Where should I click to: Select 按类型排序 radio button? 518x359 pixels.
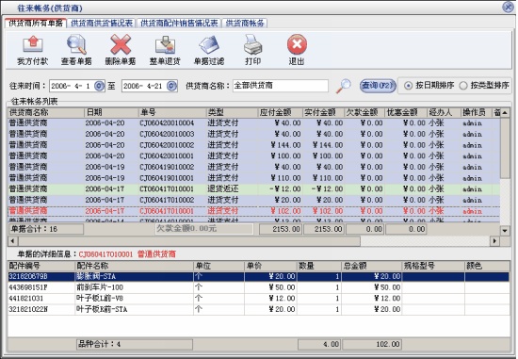click(x=463, y=86)
